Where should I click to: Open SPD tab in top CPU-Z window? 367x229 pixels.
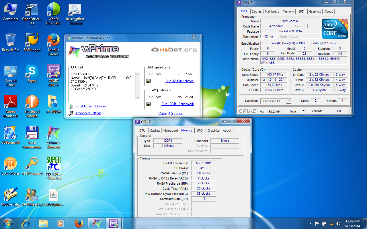pyautogui.click(x=301, y=11)
